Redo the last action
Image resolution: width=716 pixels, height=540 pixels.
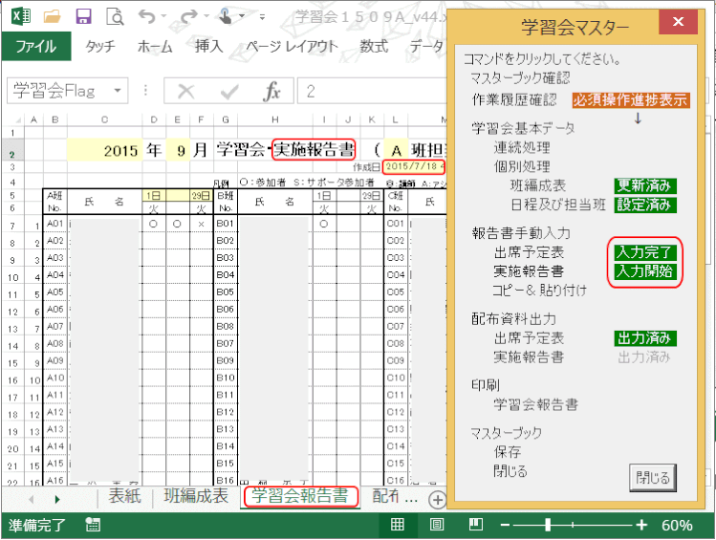click(188, 17)
